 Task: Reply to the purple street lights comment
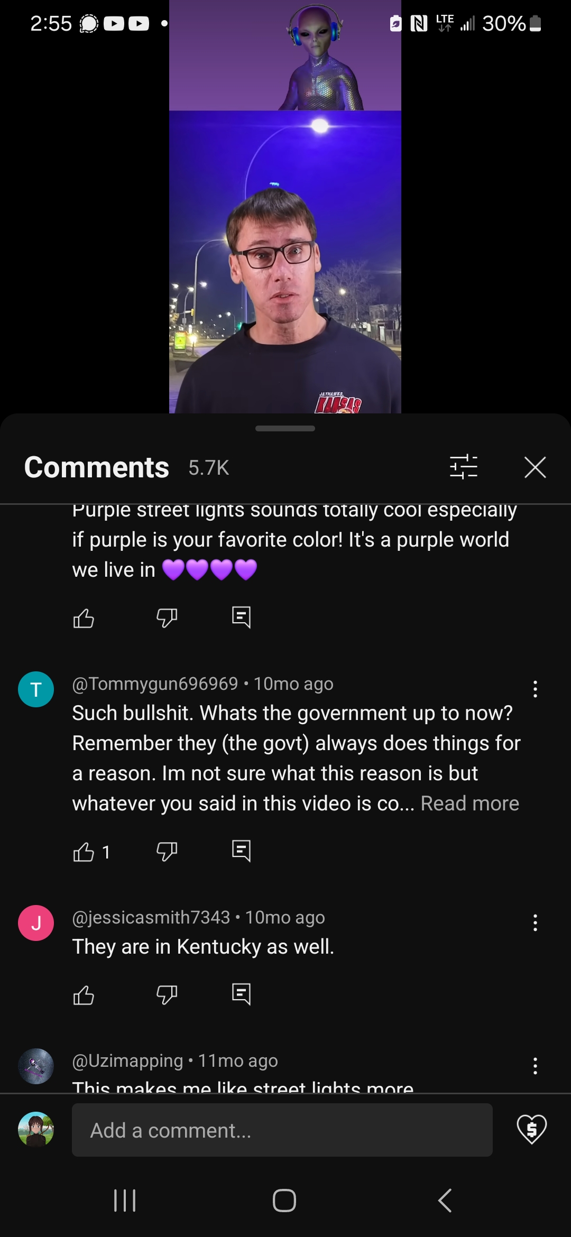tap(241, 617)
